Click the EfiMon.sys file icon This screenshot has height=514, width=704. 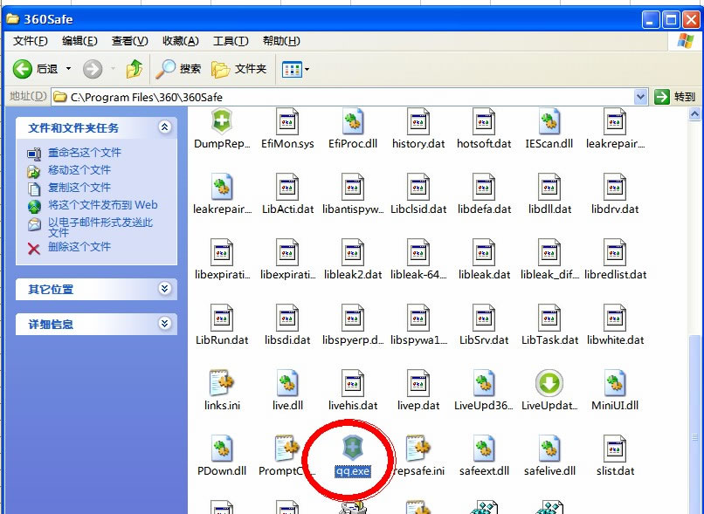pyautogui.click(x=287, y=121)
